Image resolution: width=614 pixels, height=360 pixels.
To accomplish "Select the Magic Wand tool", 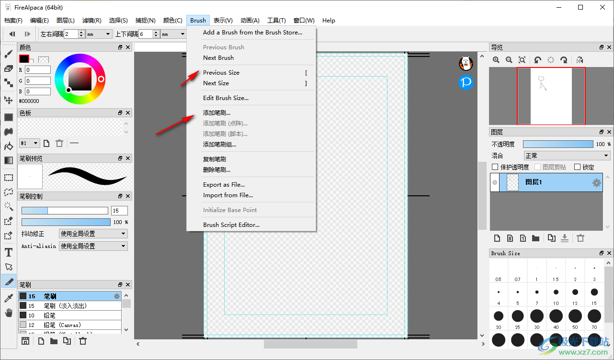I will [9, 206].
